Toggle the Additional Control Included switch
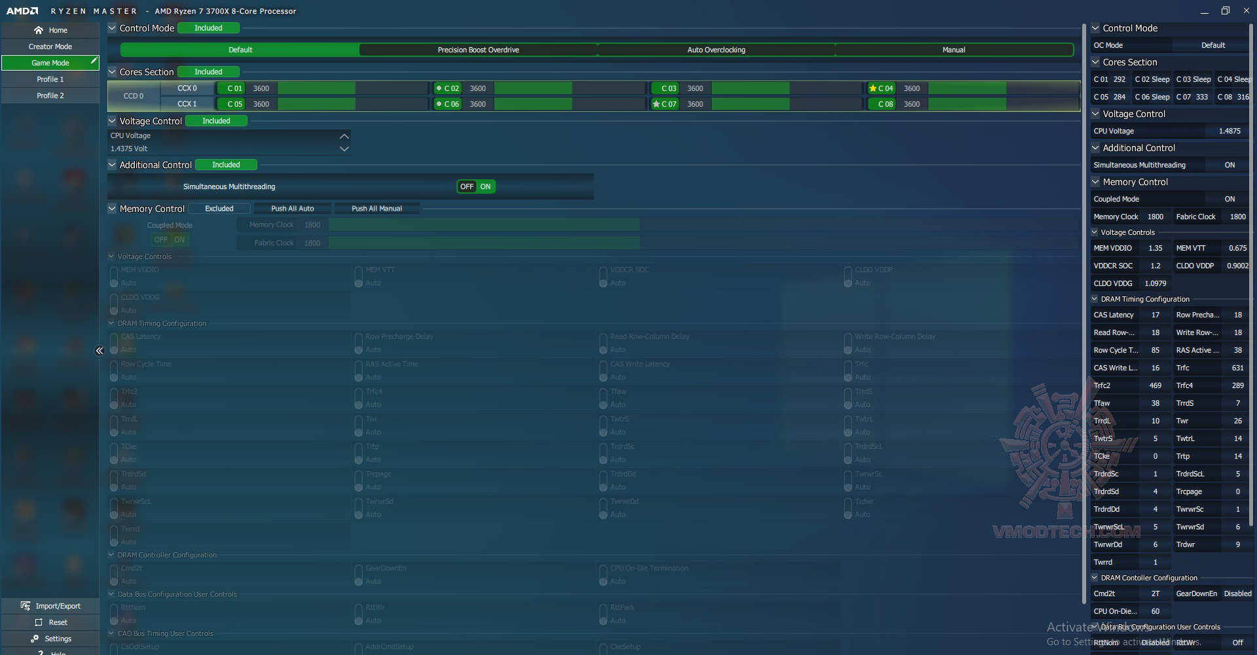The width and height of the screenshot is (1257, 655). [x=226, y=165]
